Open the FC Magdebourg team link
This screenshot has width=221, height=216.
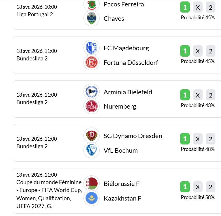[x=126, y=48]
